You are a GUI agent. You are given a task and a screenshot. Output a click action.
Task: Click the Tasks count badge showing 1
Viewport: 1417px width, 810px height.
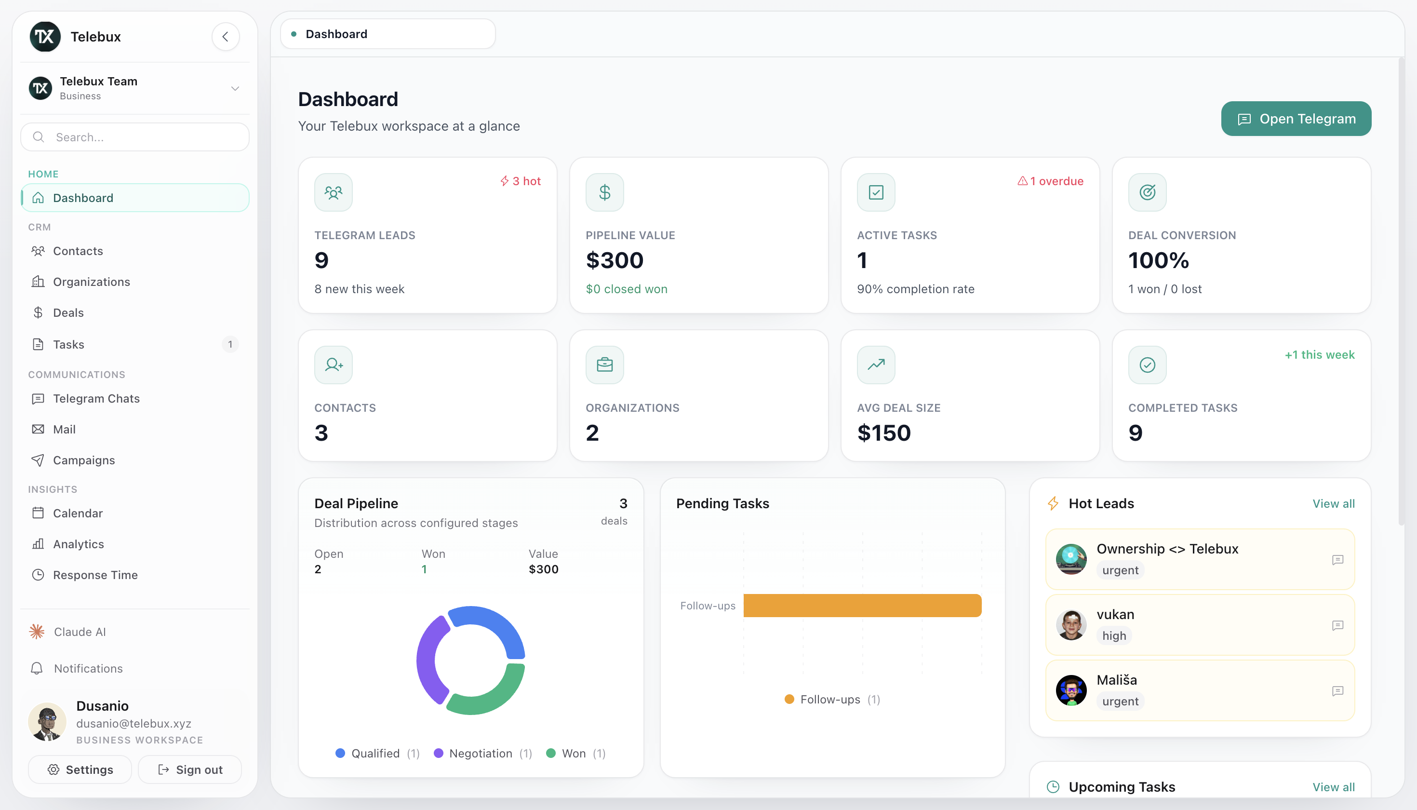pyautogui.click(x=230, y=344)
